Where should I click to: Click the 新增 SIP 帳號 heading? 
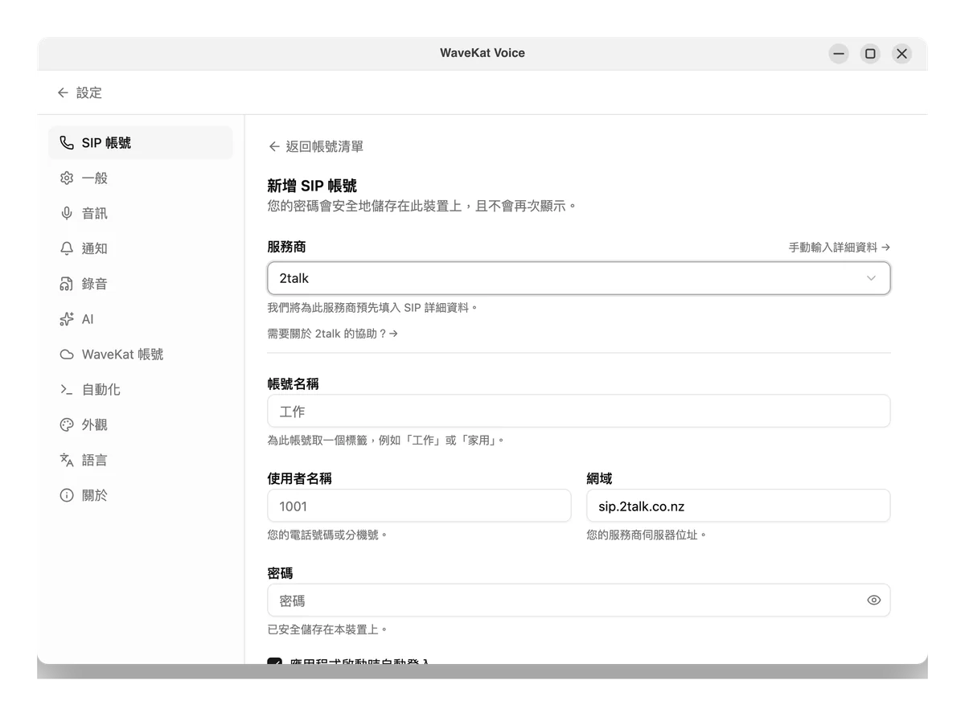(x=312, y=187)
